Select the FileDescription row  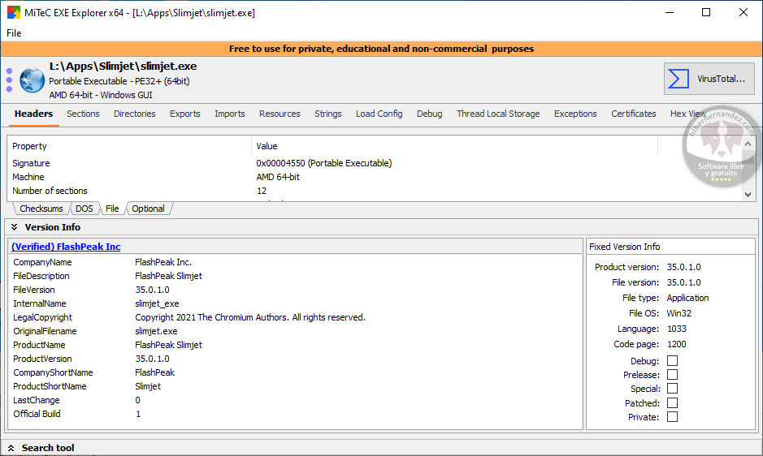click(296, 276)
